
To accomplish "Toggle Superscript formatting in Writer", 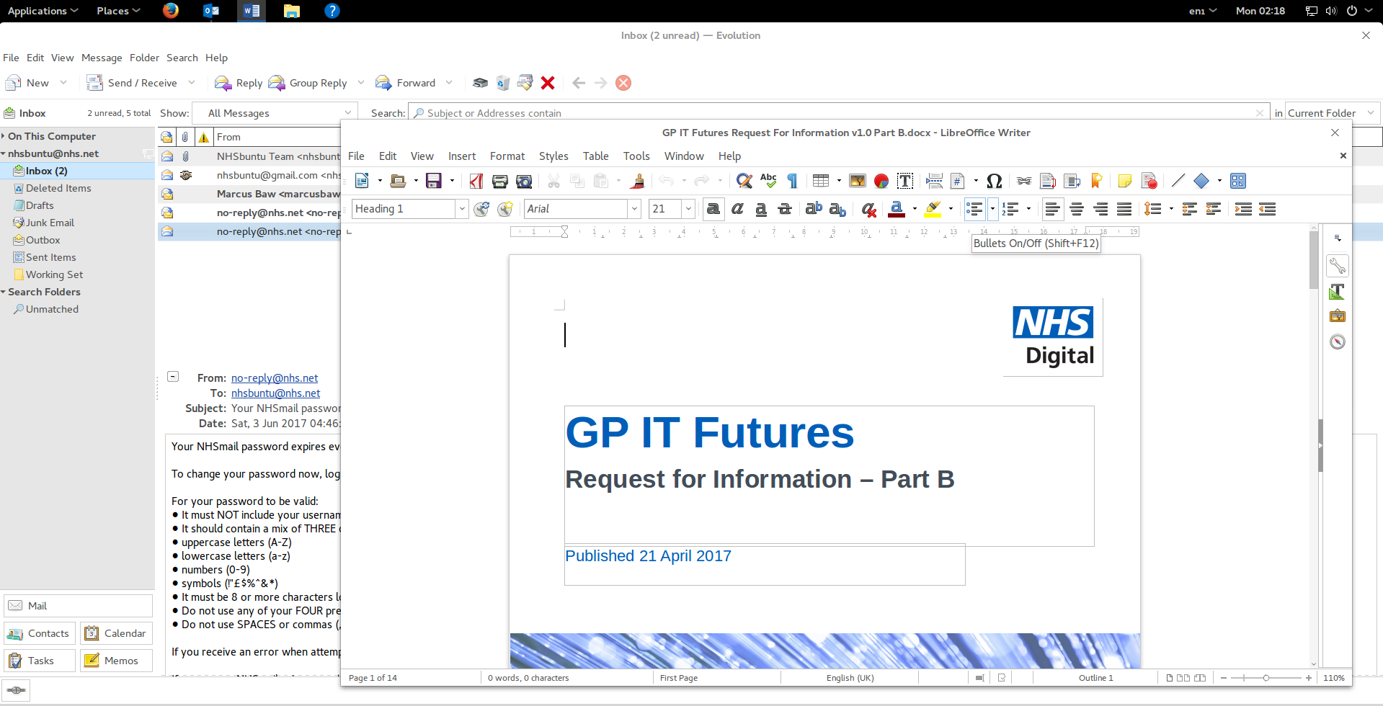I will point(814,209).
